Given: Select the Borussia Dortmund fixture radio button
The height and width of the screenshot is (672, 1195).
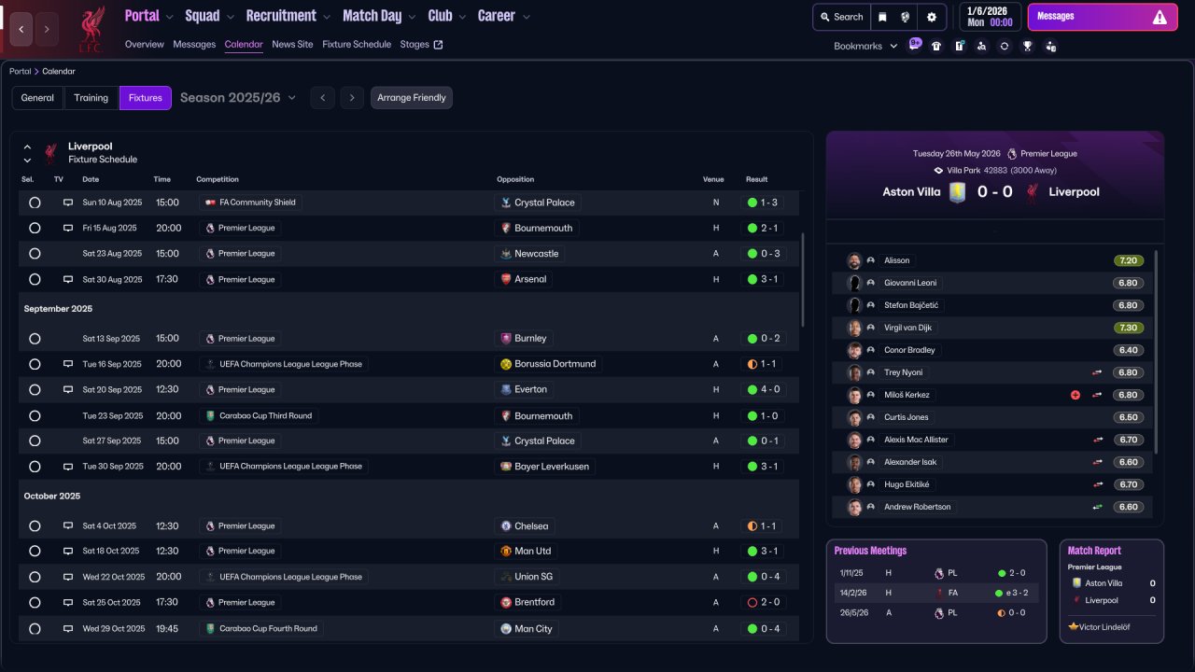Looking at the screenshot, I should [x=35, y=364].
